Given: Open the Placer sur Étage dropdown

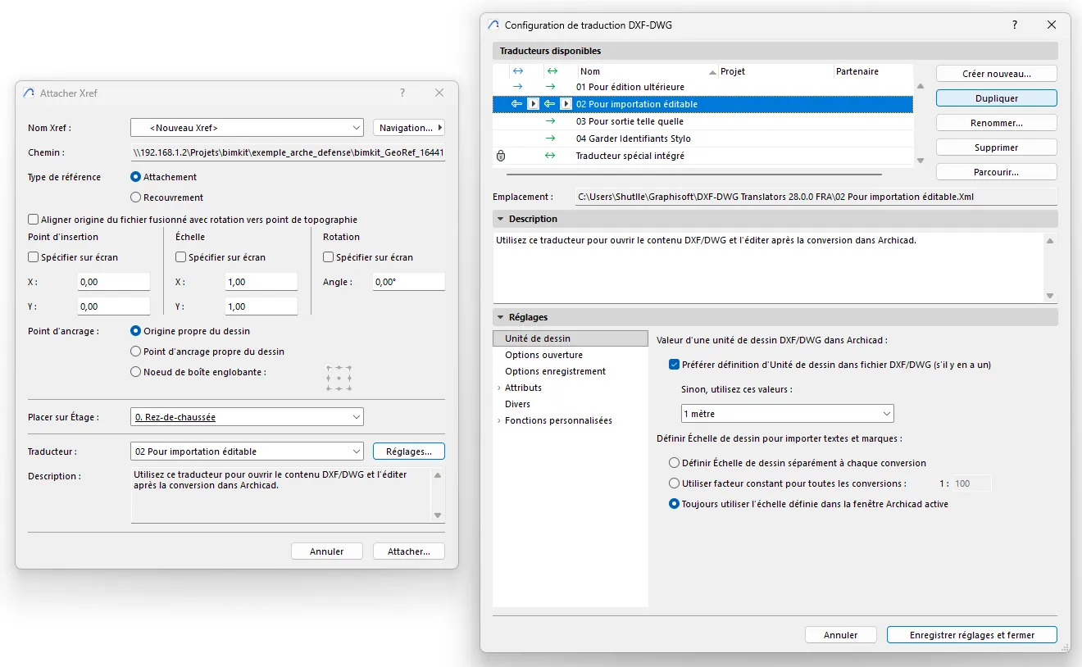Looking at the screenshot, I should click(247, 417).
